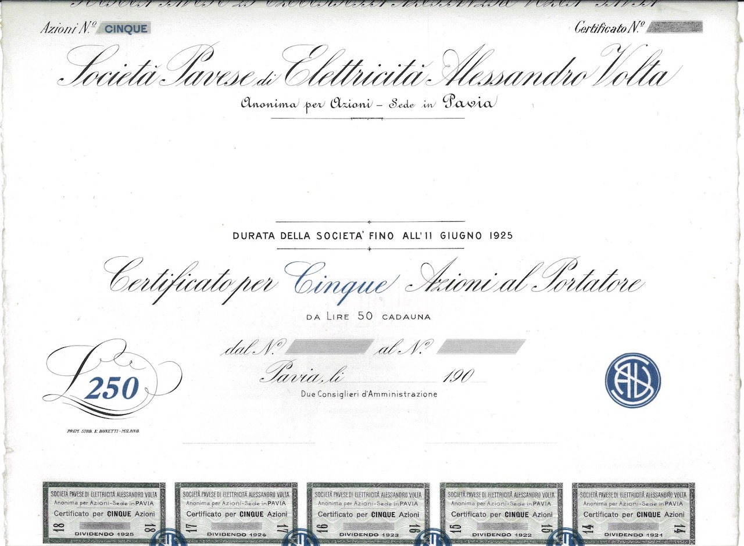The height and width of the screenshot is (546, 744).
Task: Click the E. Bonetti Milano printer's mark
Action: 104,432
